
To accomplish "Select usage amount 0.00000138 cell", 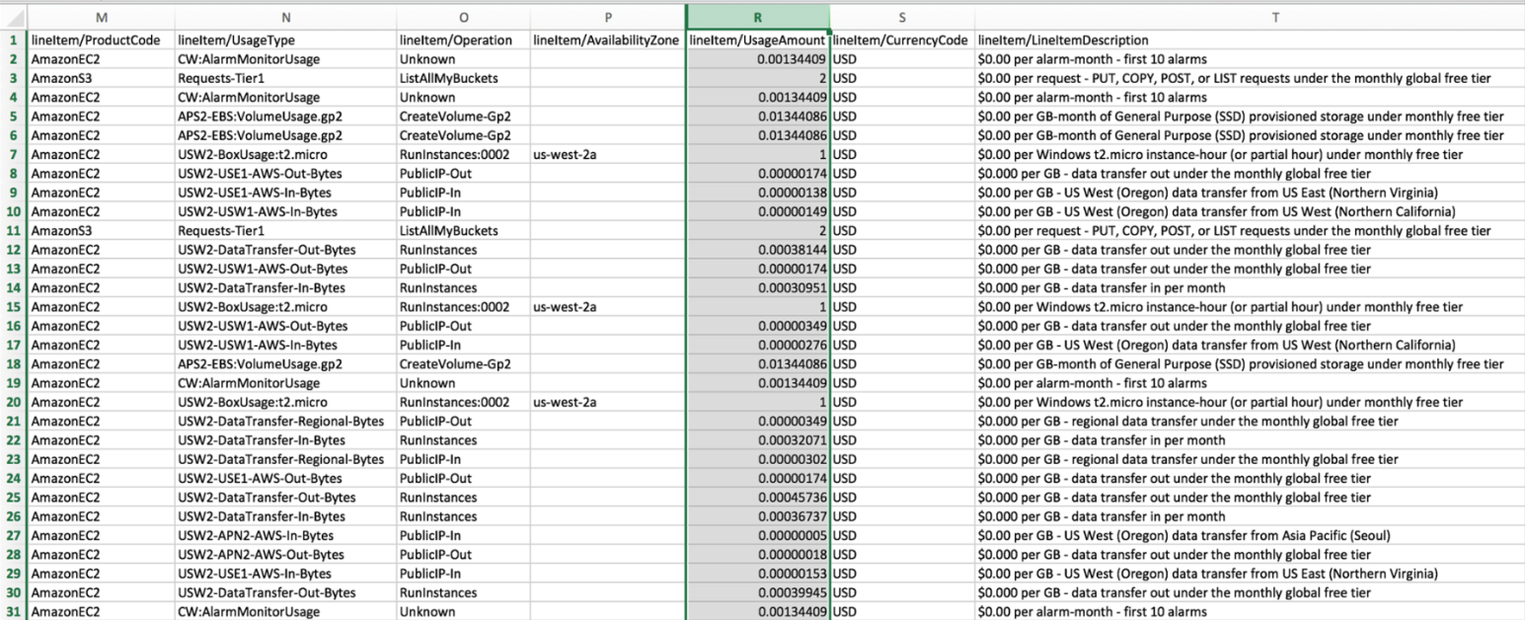I will pyautogui.click(x=758, y=193).
